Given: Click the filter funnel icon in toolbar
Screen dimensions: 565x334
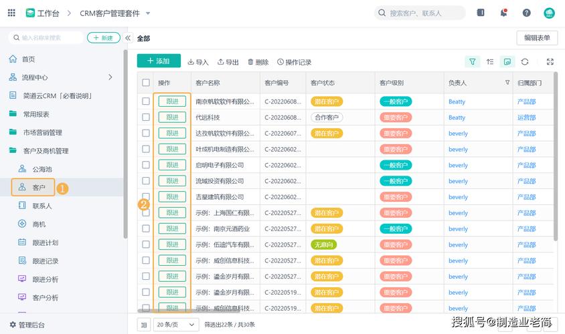Looking at the screenshot, I should point(472,62).
